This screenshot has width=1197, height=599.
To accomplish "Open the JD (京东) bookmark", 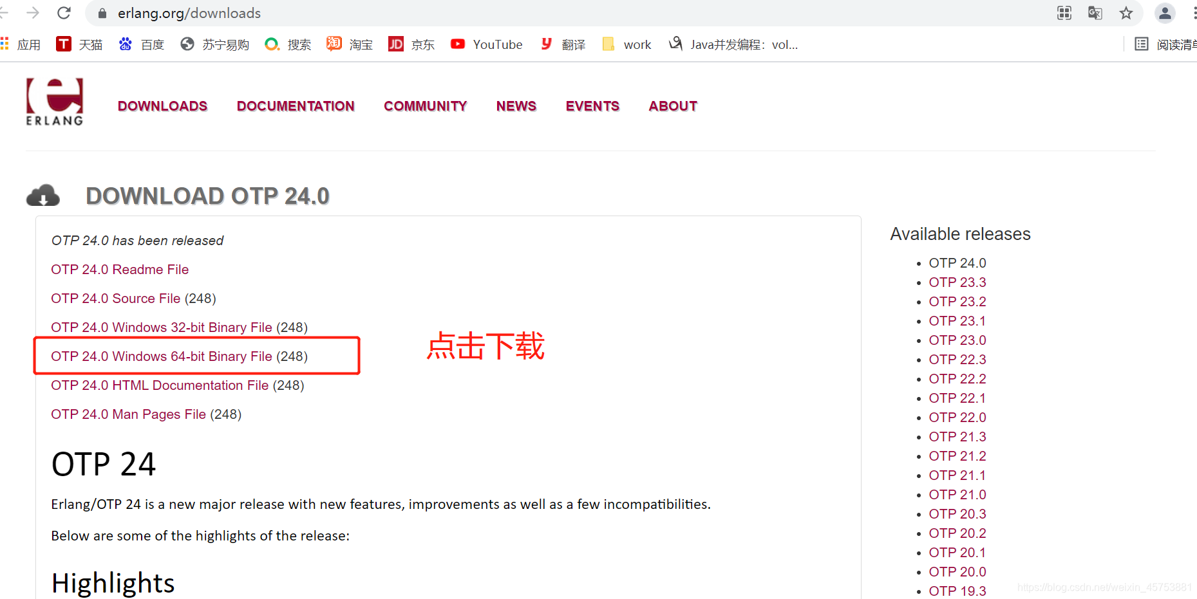I will coord(411,44).
